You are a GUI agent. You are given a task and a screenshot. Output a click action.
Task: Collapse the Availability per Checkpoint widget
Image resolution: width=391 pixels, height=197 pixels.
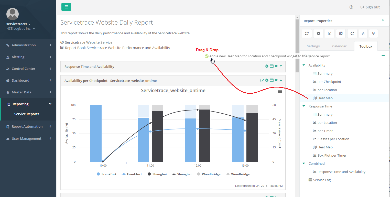pos(281,80)
